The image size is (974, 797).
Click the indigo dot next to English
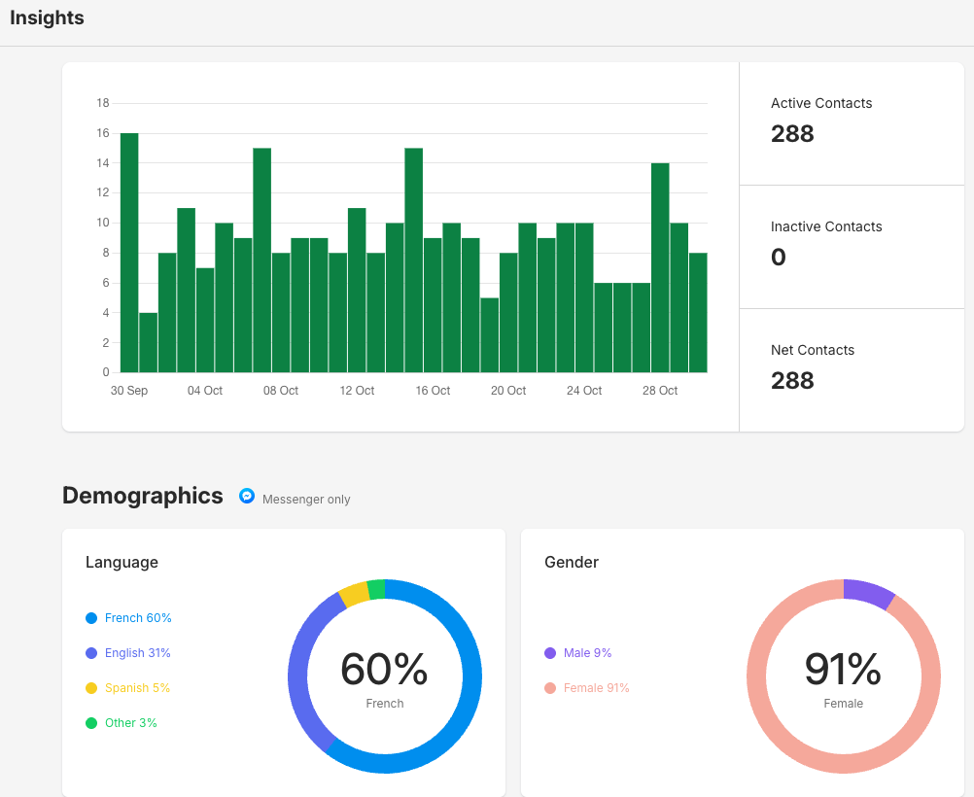pos(91,653)
